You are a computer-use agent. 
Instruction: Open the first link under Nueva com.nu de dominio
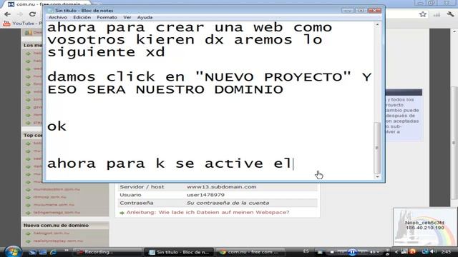(x=51, y=233)
